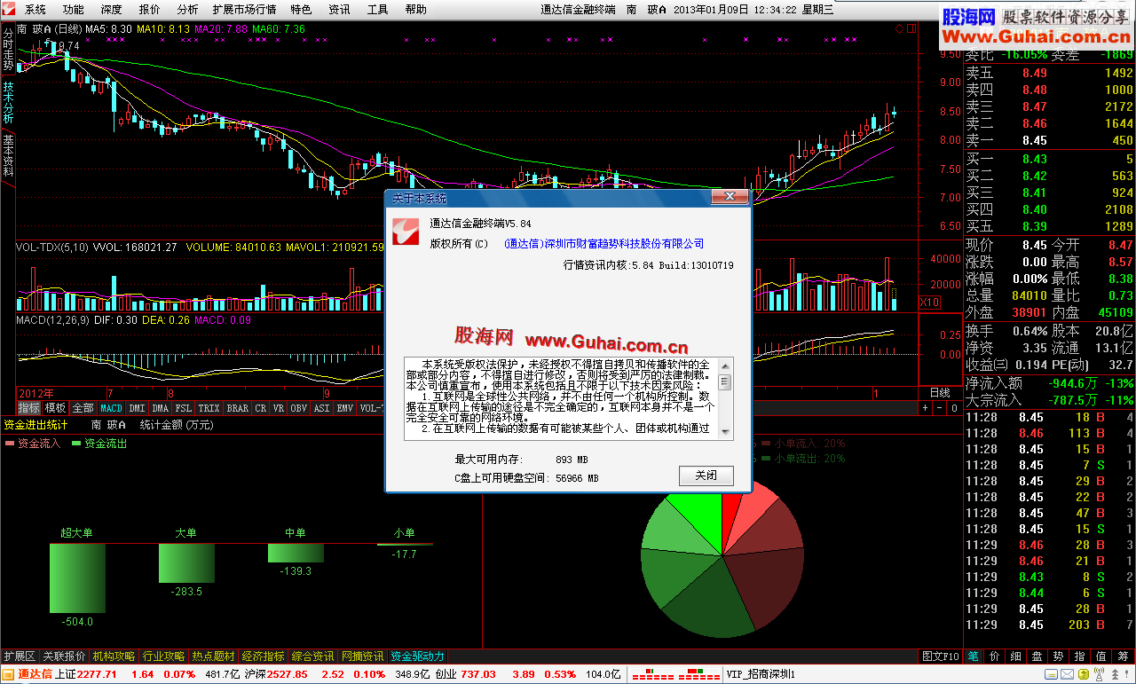
Task: Open the 系统 menu
Action: [35, 10]
